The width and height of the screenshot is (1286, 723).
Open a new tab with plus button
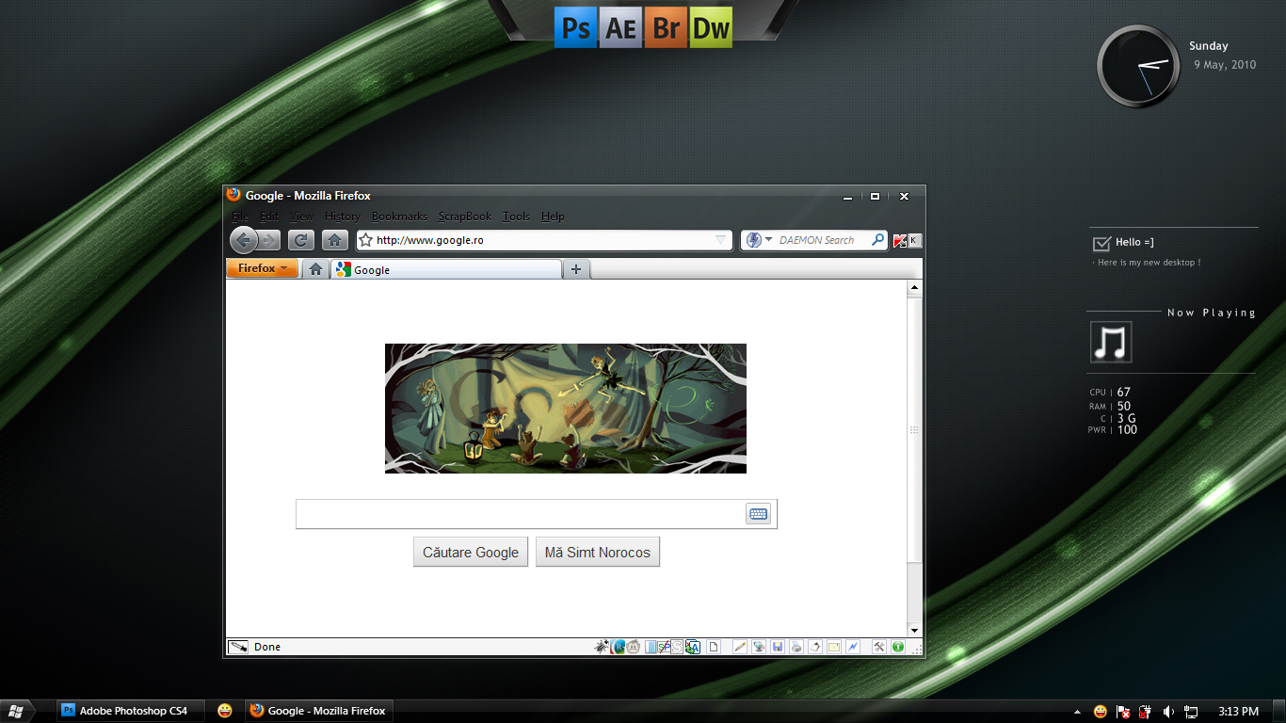pyautogui.click(x=576, y=269)
